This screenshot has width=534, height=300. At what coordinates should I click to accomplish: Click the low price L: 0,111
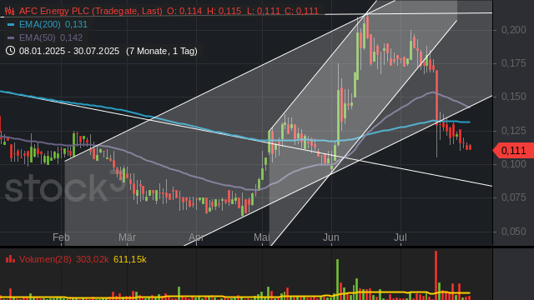(x=264, y=11)
